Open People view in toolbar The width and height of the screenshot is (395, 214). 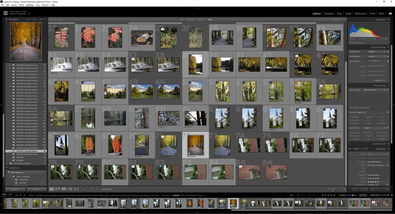pos(76,189)
